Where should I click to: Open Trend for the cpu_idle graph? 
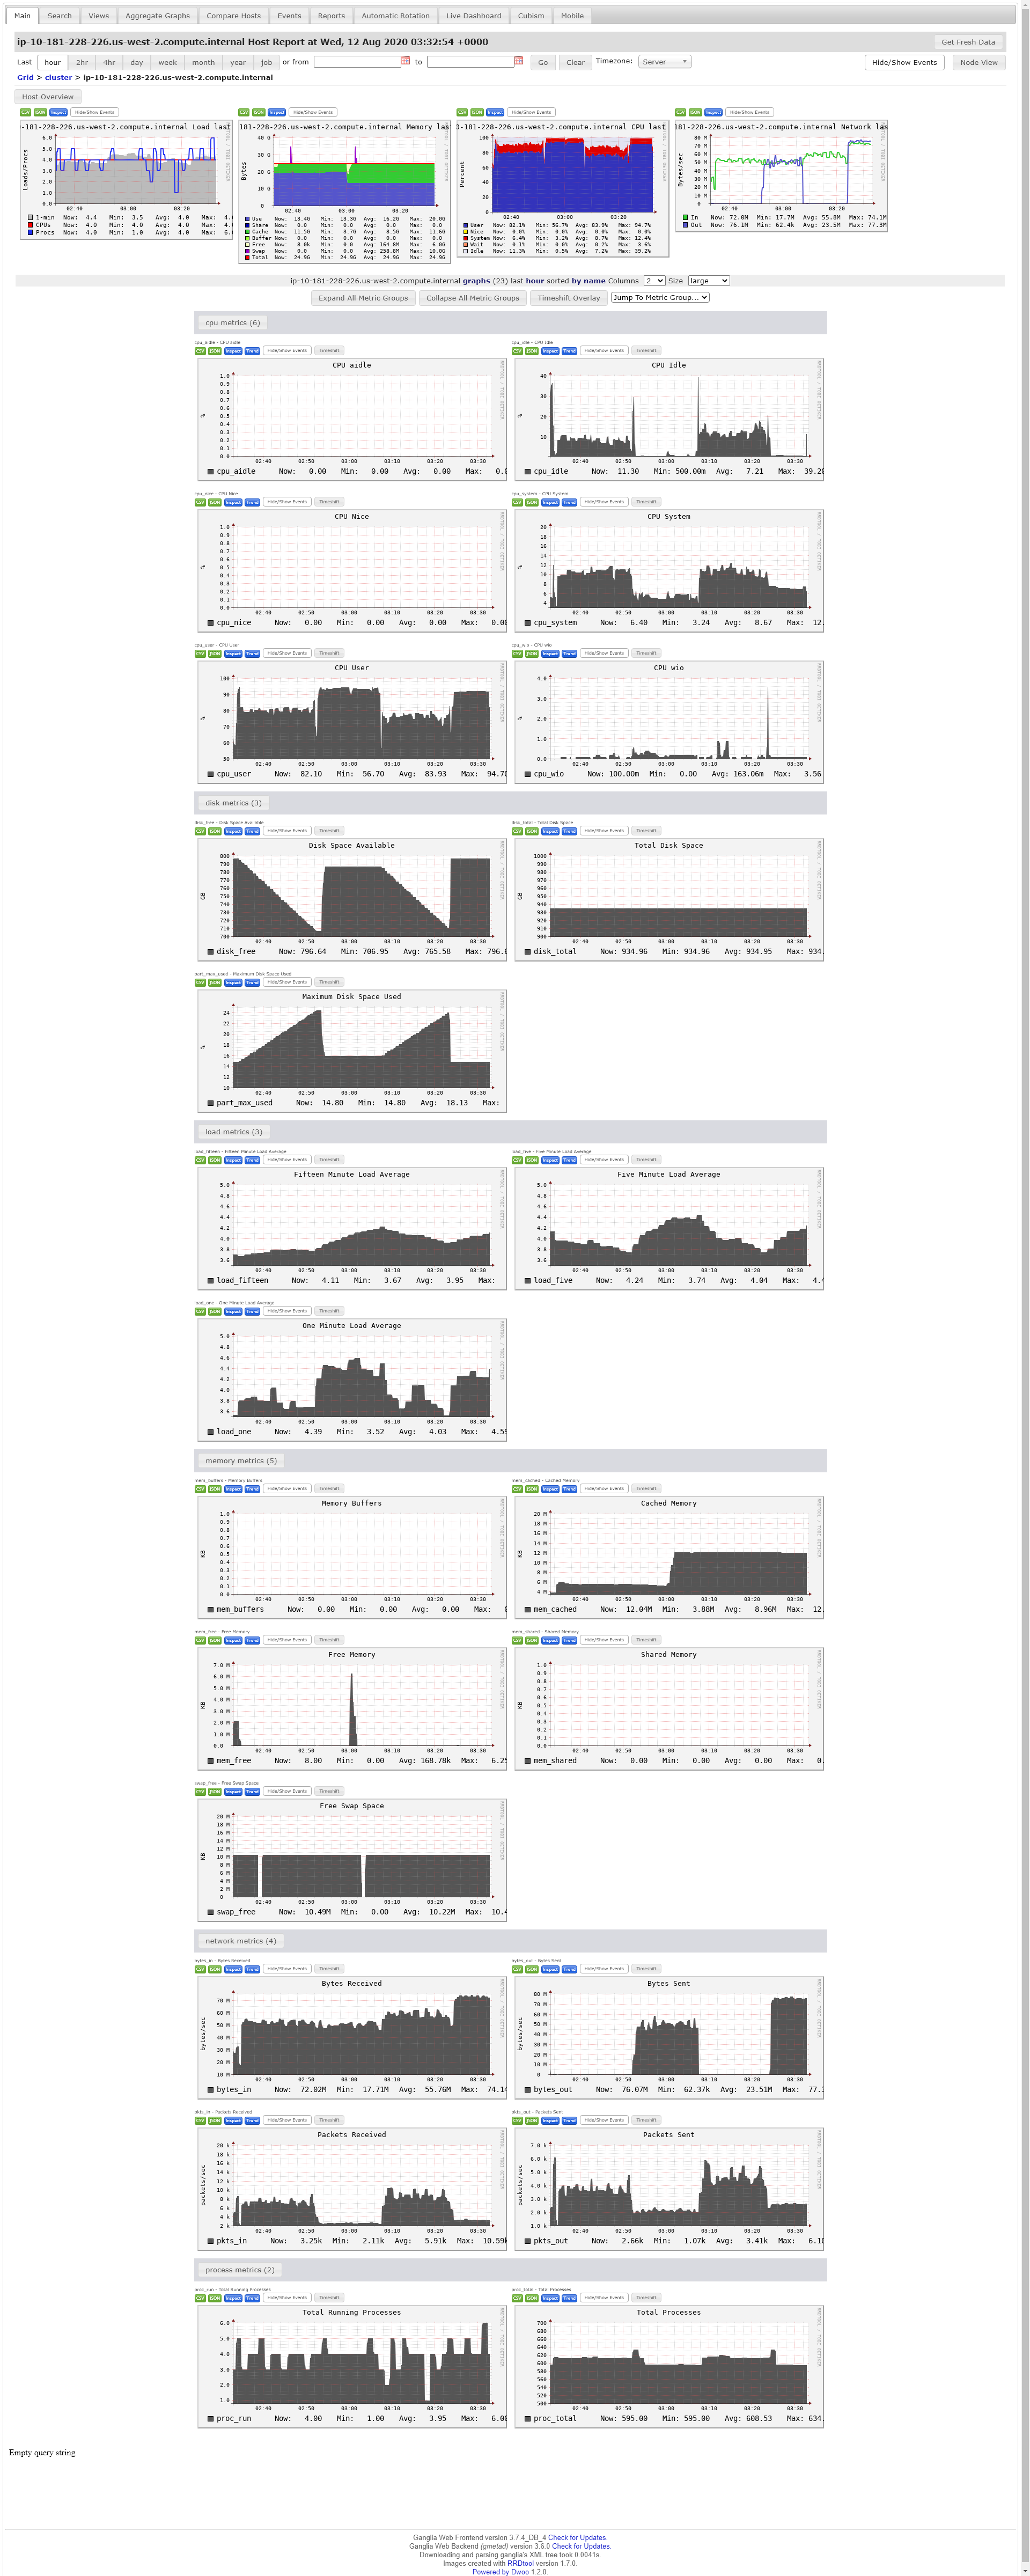point(569,351)
